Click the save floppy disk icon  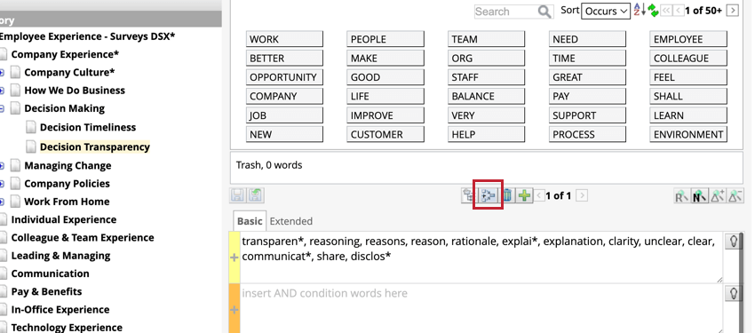(x=237, y=195)
